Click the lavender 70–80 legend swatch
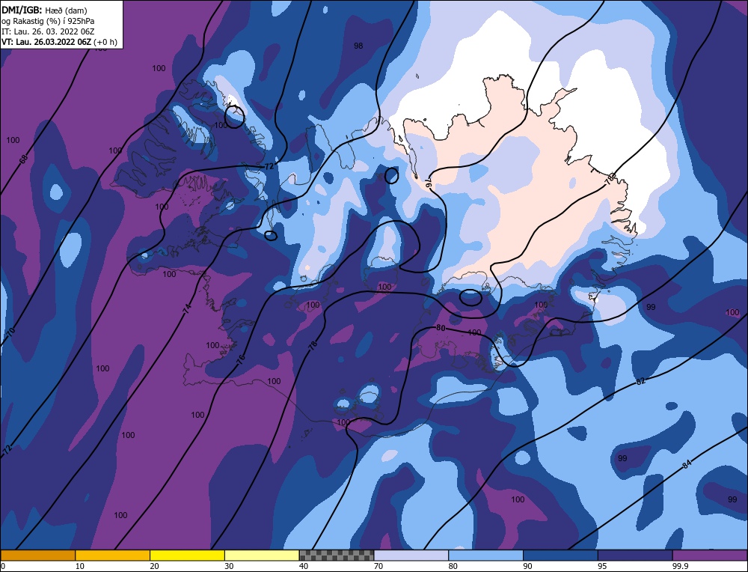Image resolution: width=748 pixels, height=572 pixels. tap(411, 556)
